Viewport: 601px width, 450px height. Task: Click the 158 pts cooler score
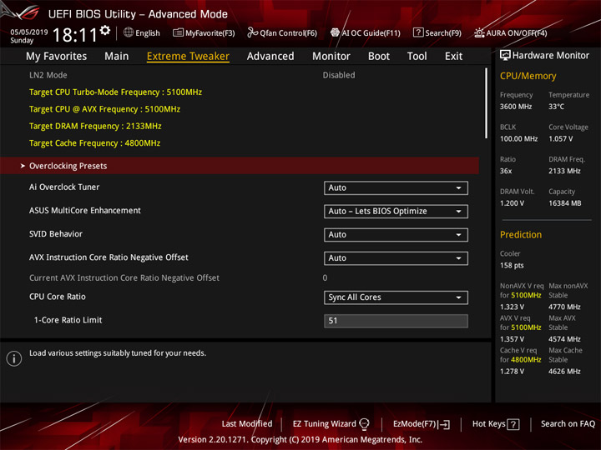coord(512,265)
